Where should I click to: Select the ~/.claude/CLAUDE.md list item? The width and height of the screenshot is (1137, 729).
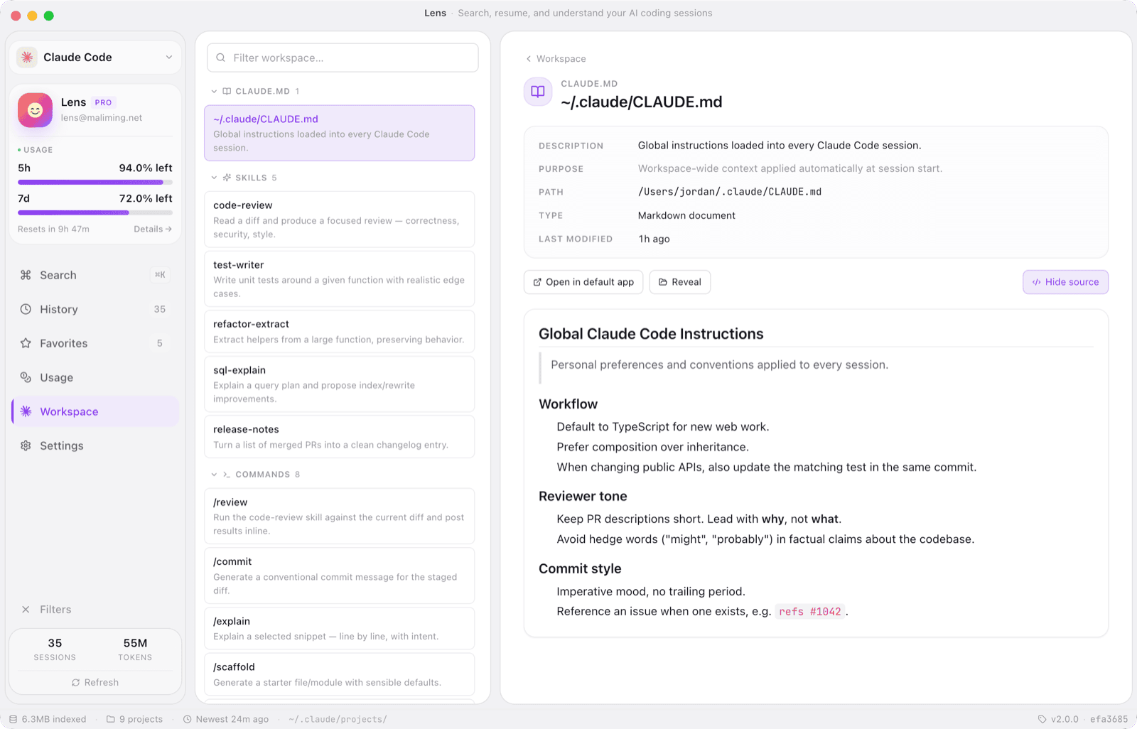[340, 133]
